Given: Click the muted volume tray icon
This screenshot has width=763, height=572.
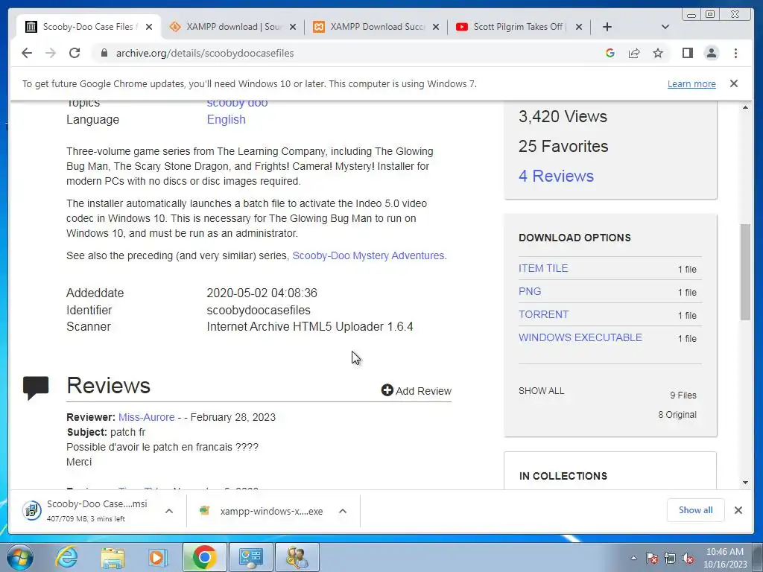Looking at the screenshot, I should (688, 559).
